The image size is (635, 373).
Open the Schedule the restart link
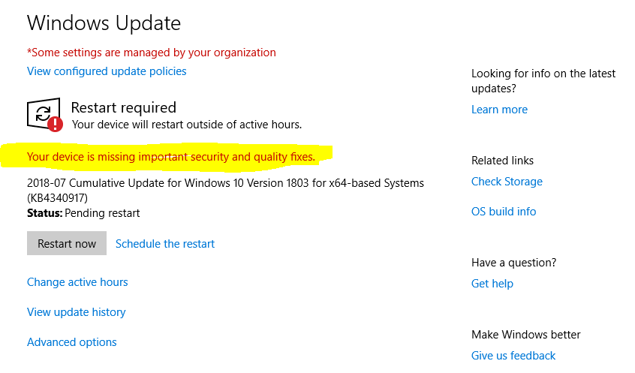tap(165, 244)
